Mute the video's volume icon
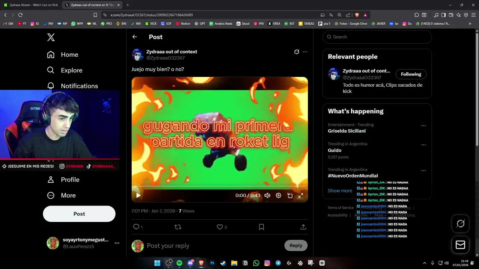The image size is (479, 269). point(267,195)
